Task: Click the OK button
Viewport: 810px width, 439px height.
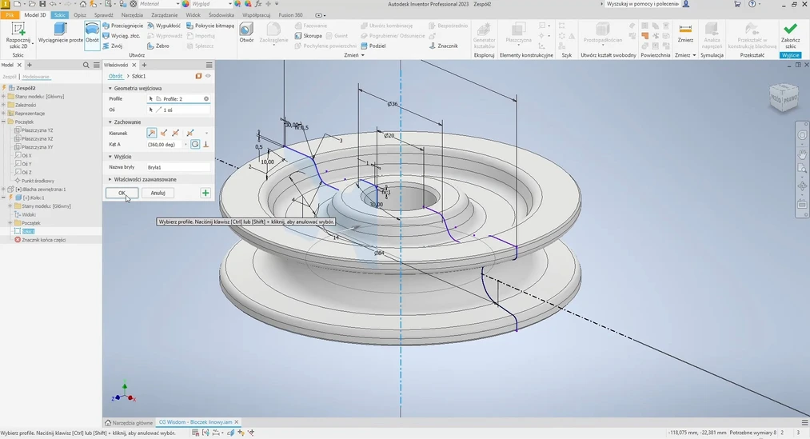Action: tap(122, 193)
